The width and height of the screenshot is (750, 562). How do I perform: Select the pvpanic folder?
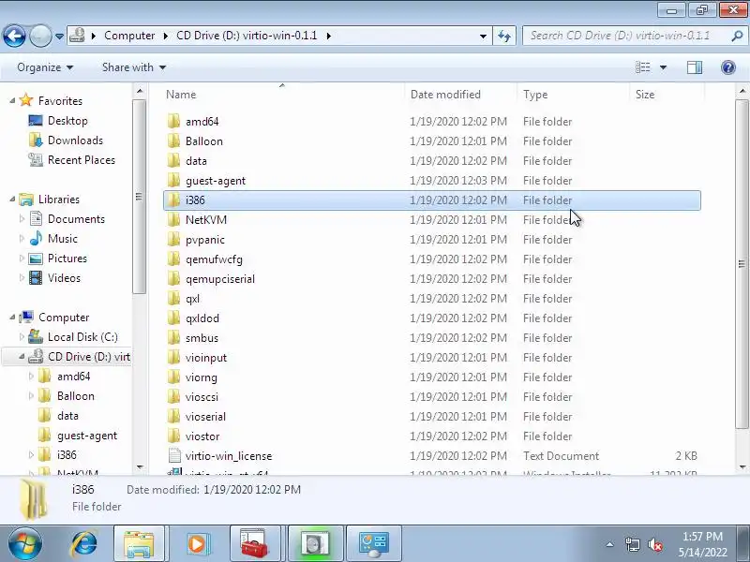pos(432,240)
